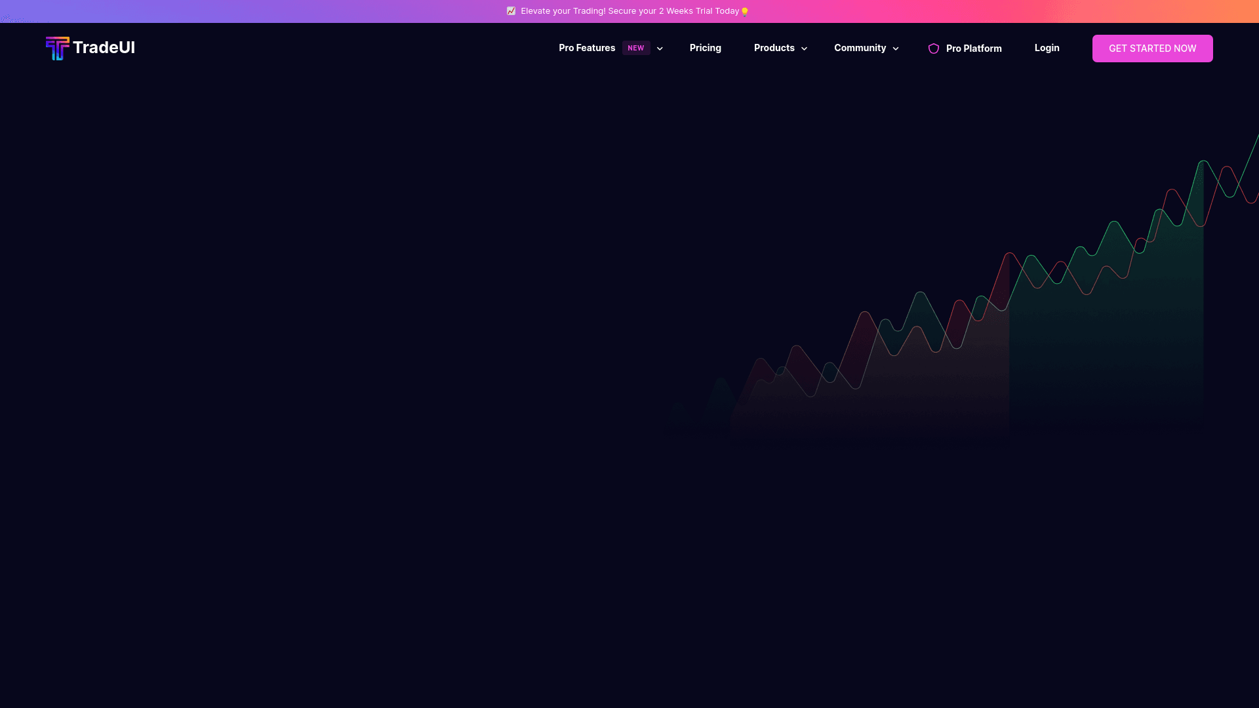
Task: Open the Pro Features menu
Action: (587, 48)
